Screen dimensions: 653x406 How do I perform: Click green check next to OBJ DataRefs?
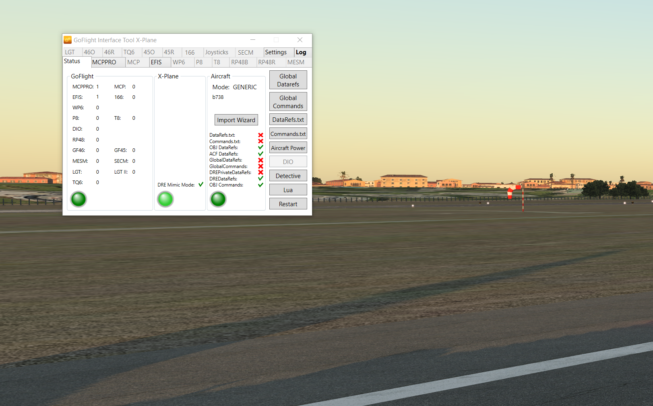click(x=260, y=148)
